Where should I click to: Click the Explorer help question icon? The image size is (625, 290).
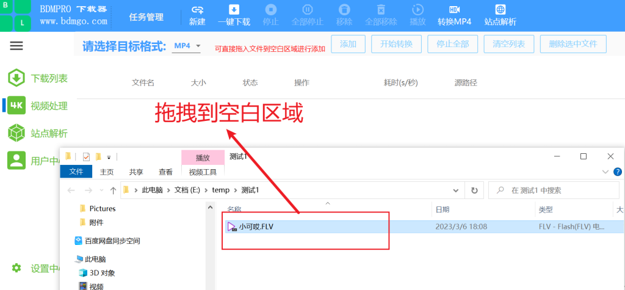(618, 172)
